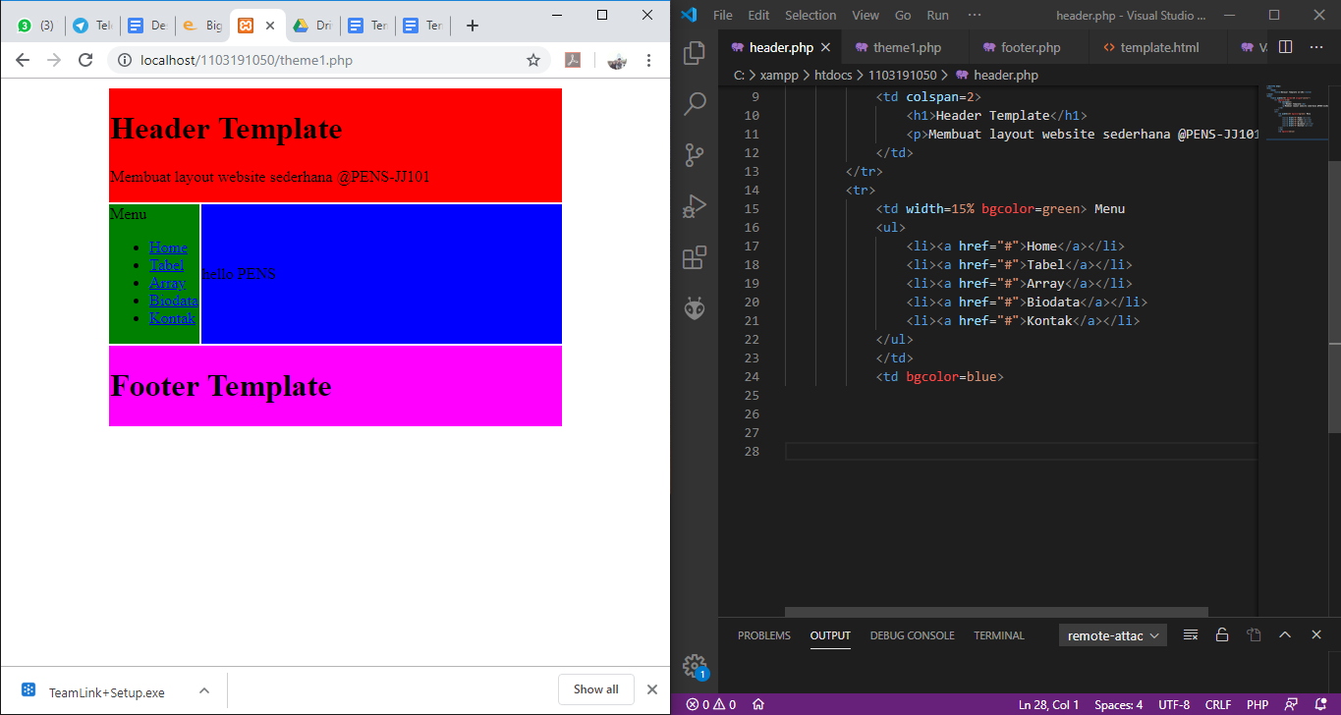1341x715 pixels.
Task: Click the editor horizontal scrollbar
Action: click(995, 612)
